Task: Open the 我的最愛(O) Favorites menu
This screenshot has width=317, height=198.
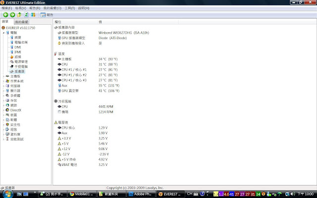Action: click(53, 8)
